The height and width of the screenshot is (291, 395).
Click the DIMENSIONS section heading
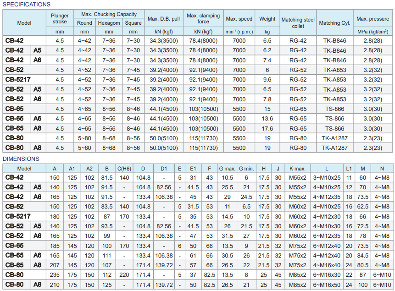(21, 159)
